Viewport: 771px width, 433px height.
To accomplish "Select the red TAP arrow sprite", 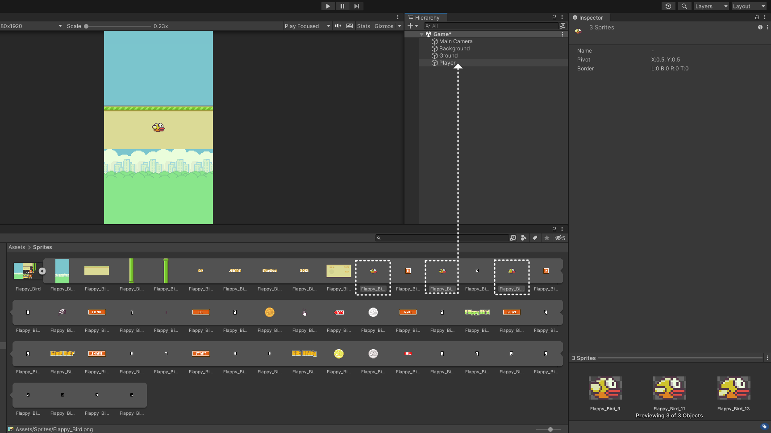I will [339, 312].
